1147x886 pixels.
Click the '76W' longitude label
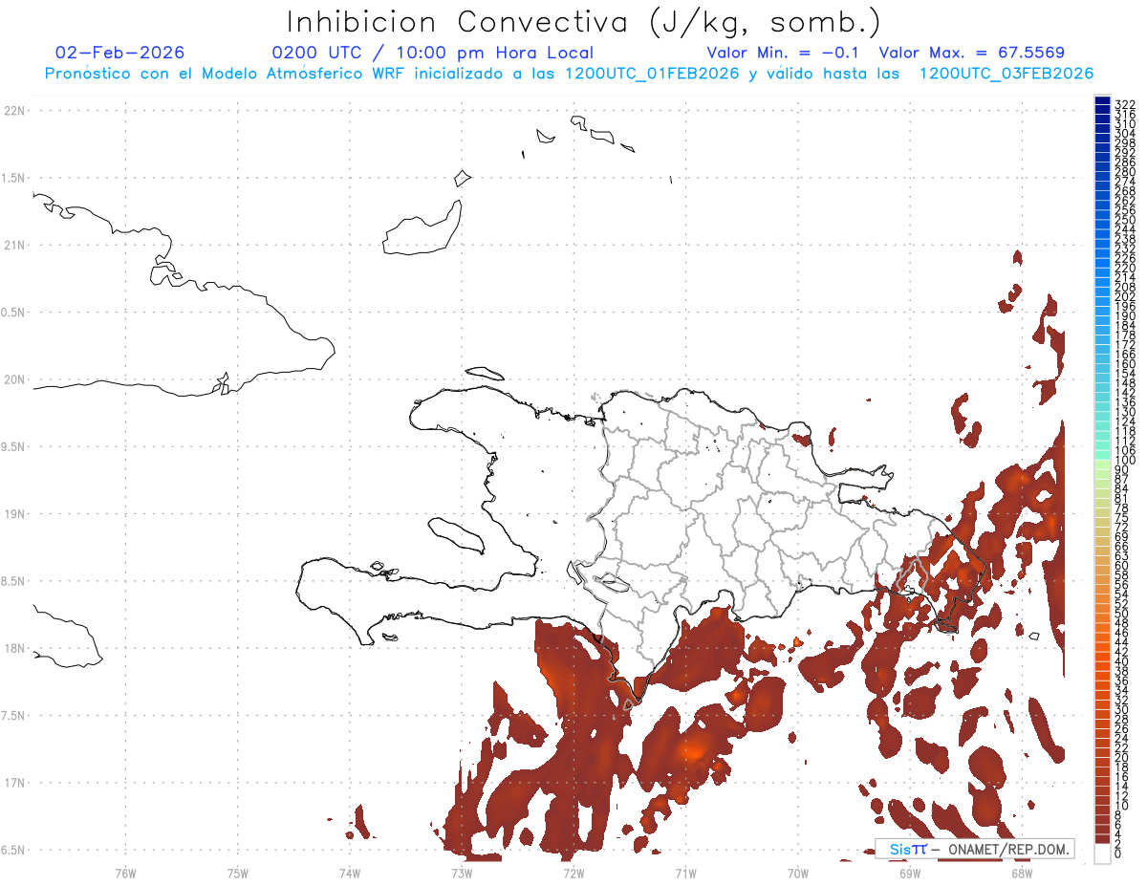click(125, 873)
